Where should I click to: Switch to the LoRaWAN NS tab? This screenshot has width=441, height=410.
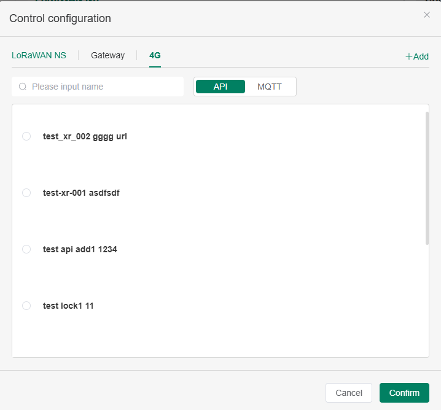(39, 55)
